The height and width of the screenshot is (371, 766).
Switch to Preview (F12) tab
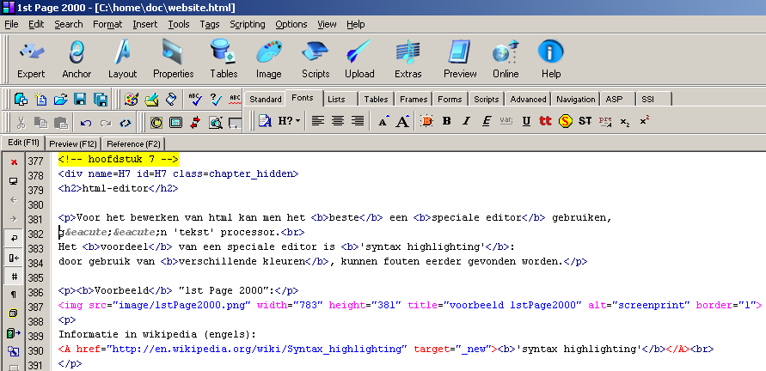pyautogui.click(x=73, y=144)
